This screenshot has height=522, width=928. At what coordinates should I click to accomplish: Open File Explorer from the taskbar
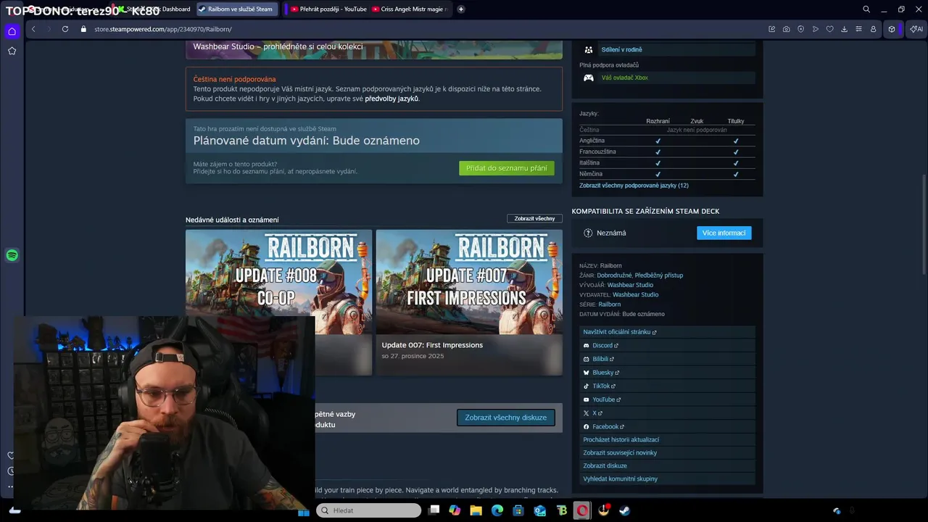(476, 510)
